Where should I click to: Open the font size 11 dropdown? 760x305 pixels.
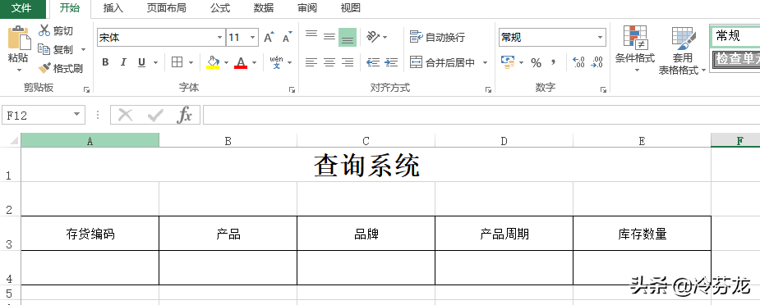tap(252, 38)
